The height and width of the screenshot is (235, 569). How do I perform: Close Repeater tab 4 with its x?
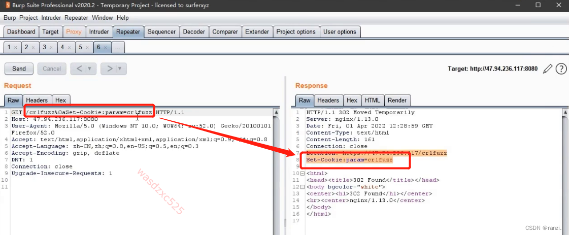click(x=69, y=48)
